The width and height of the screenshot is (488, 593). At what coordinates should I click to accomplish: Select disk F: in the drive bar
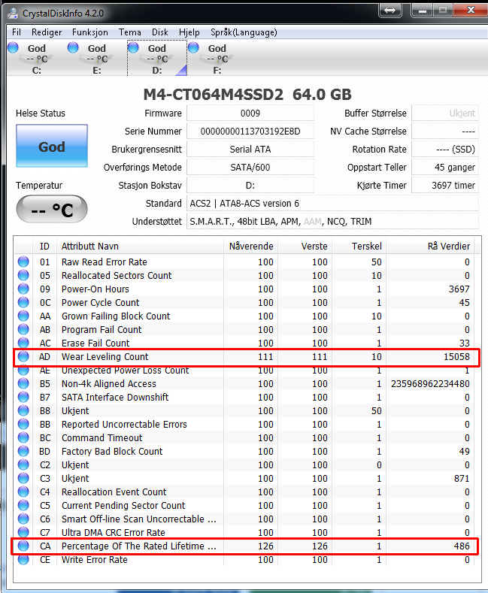217,59
